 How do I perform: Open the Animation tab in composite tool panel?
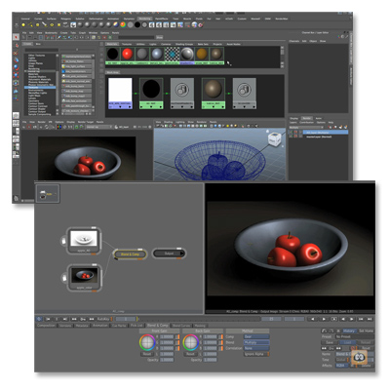tap(100, 326)
